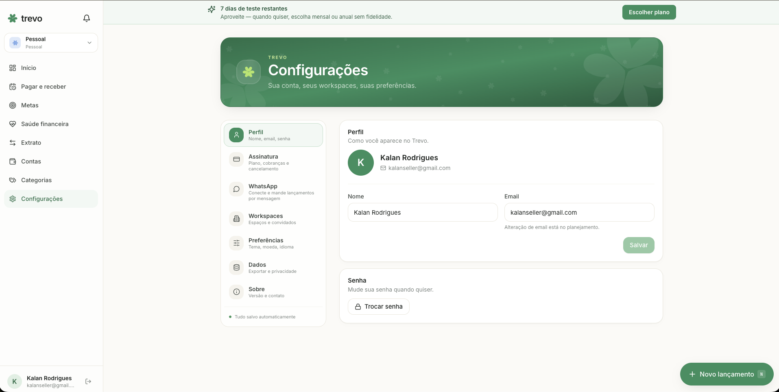Switch to the Workspaces settings tab

tap(273, 219)
